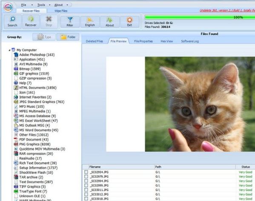Click the Stop toolbar icon

pos(49,19)
